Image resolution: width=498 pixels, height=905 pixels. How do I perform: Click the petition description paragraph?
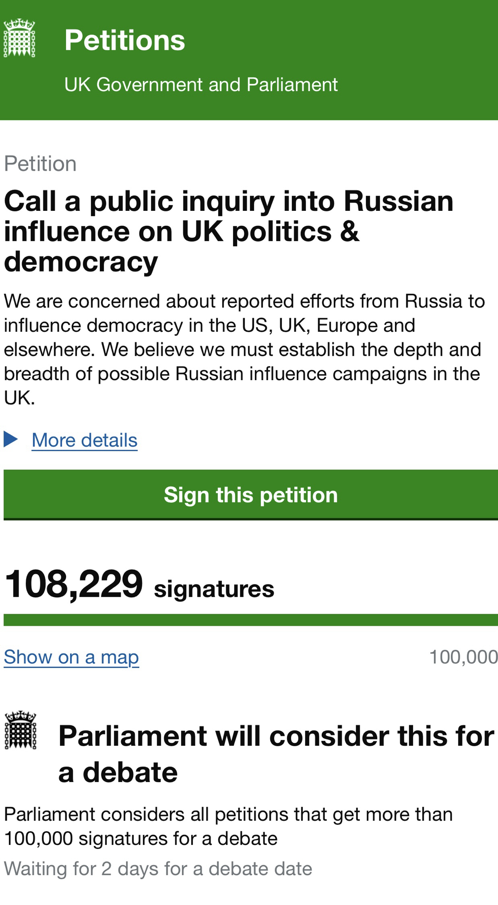click(x=244, y=349)
